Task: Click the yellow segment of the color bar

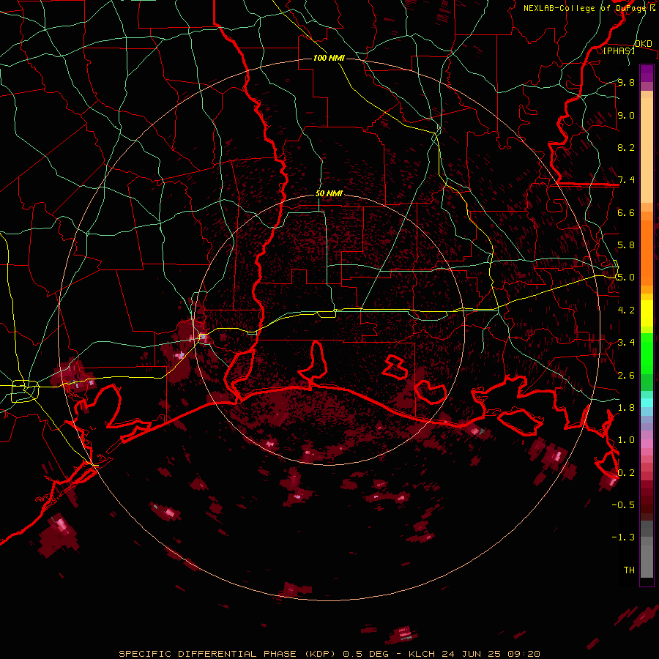Action: pyautogui.click(x=647, y=313)
